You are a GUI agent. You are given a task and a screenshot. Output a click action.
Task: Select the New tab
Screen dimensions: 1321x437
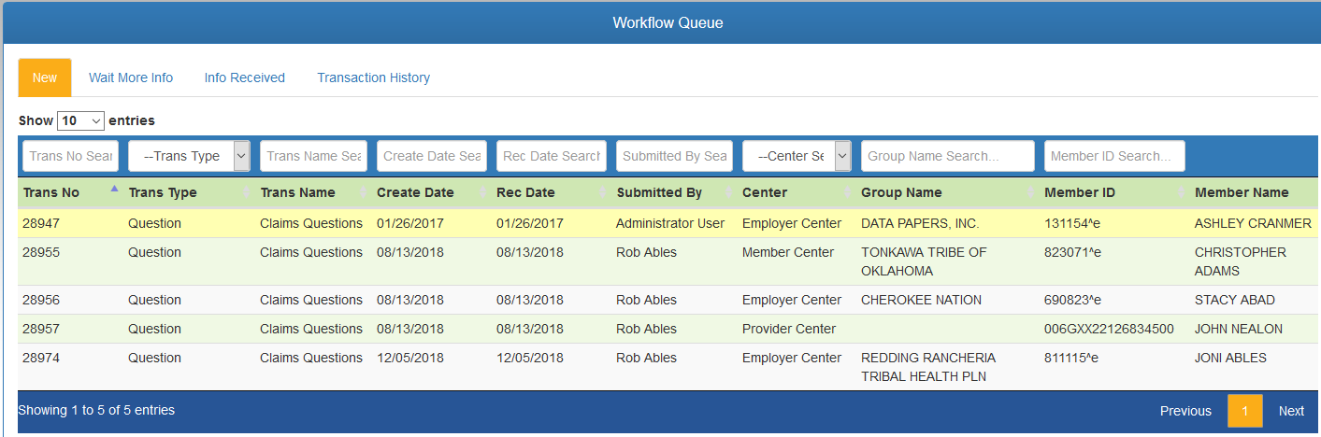pos(45,78)
